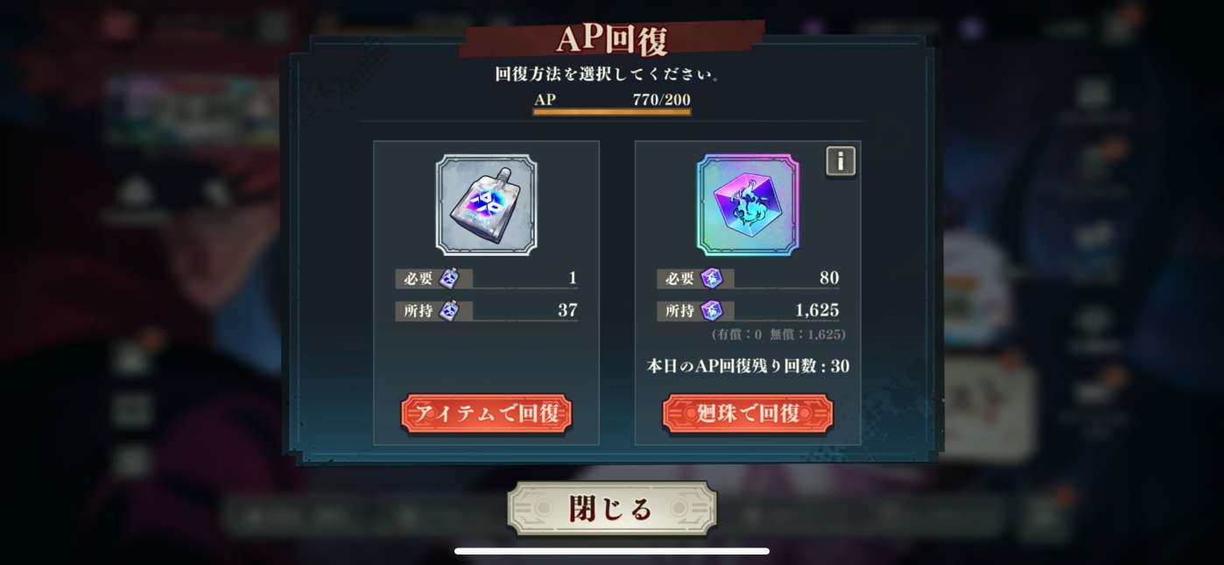Click the owned gem count 1,625
The height and width of the screenshot is (565, 1224).
pos(817,310)
